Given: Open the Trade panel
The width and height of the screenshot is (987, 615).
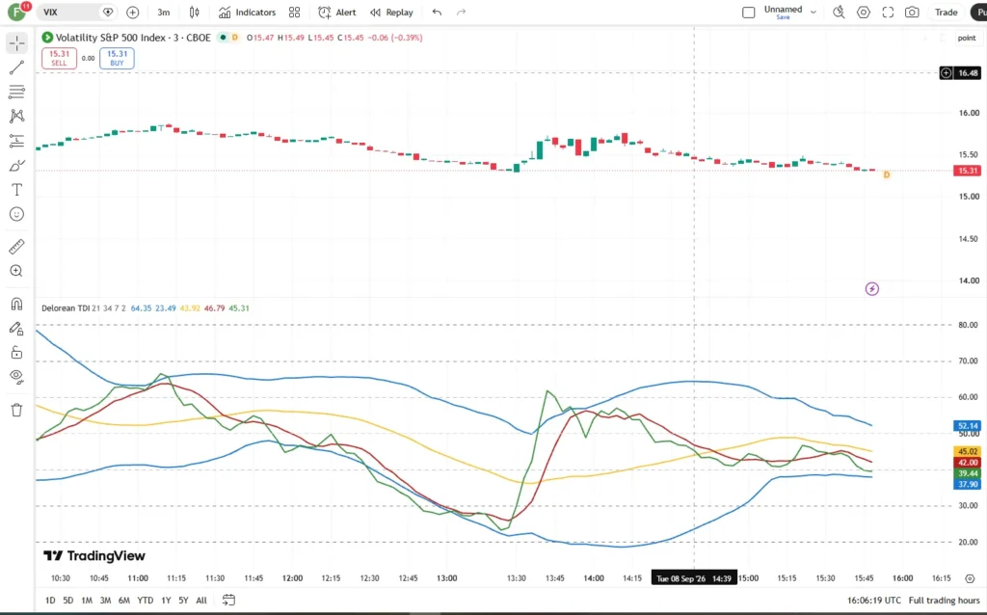Looking at the screenshot, I should (946, 12).
